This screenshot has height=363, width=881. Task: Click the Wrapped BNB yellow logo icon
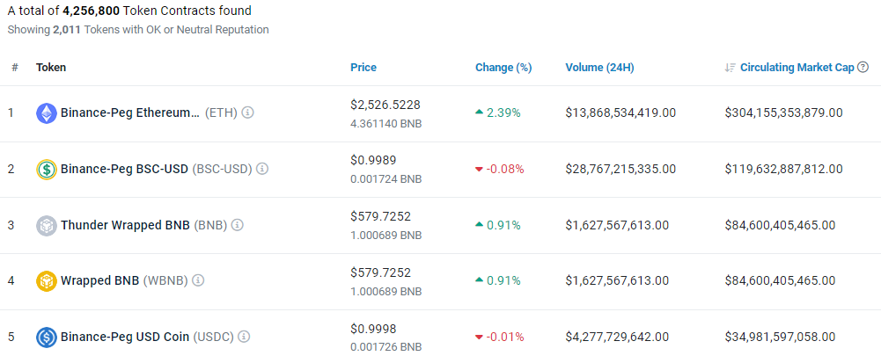[46, 281]
